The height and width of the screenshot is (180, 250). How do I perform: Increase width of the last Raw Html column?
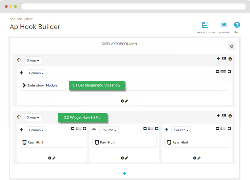[229, 128]
